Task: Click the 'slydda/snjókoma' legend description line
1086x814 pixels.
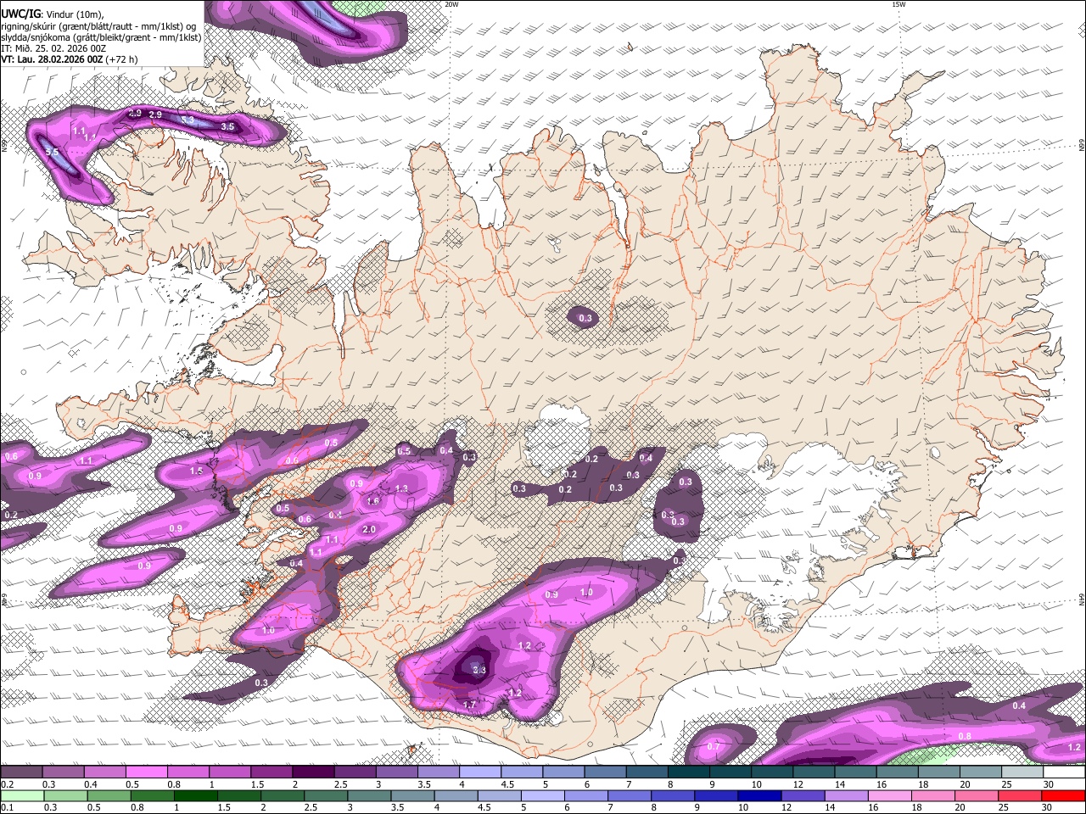Action: click(101, 37)
